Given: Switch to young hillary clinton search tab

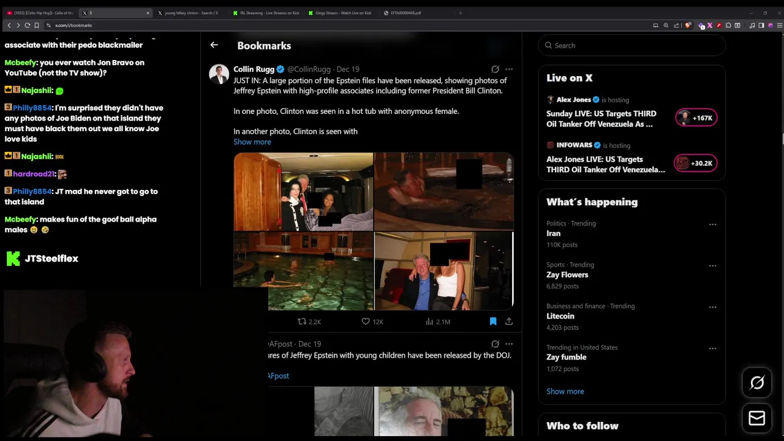Looking at the screenshot, I should click(191, 13).
